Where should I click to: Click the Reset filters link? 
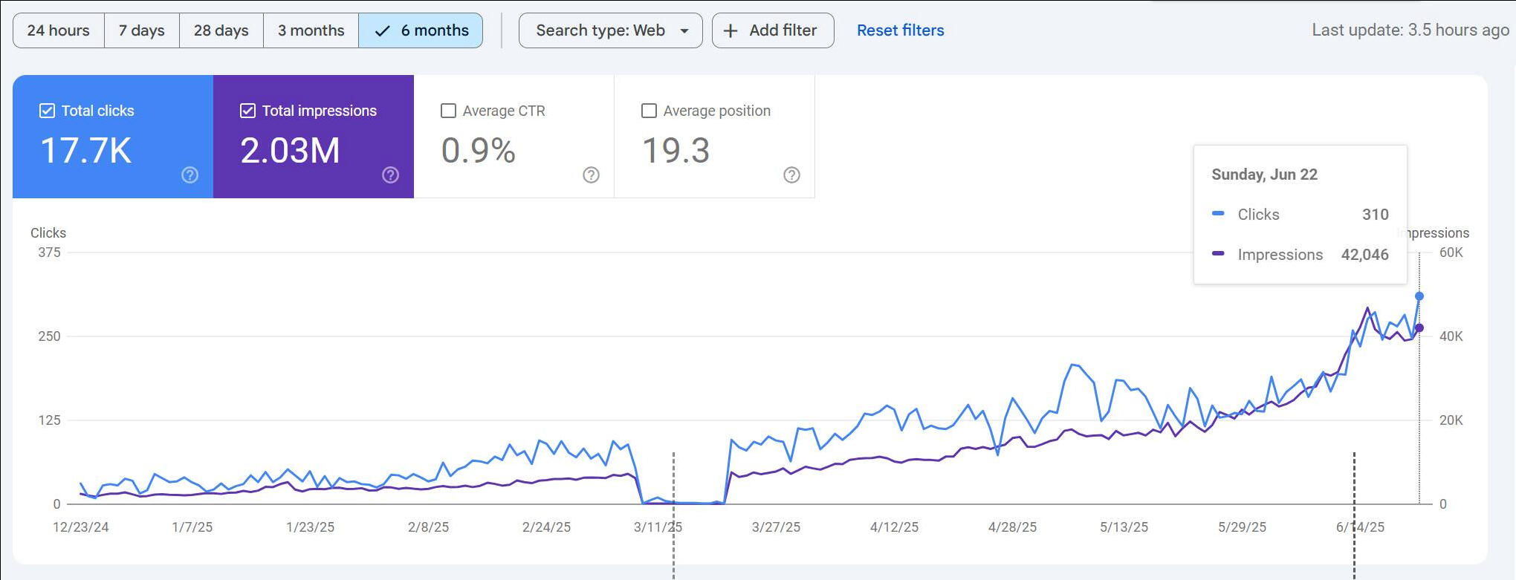click(x=900, y=30)
